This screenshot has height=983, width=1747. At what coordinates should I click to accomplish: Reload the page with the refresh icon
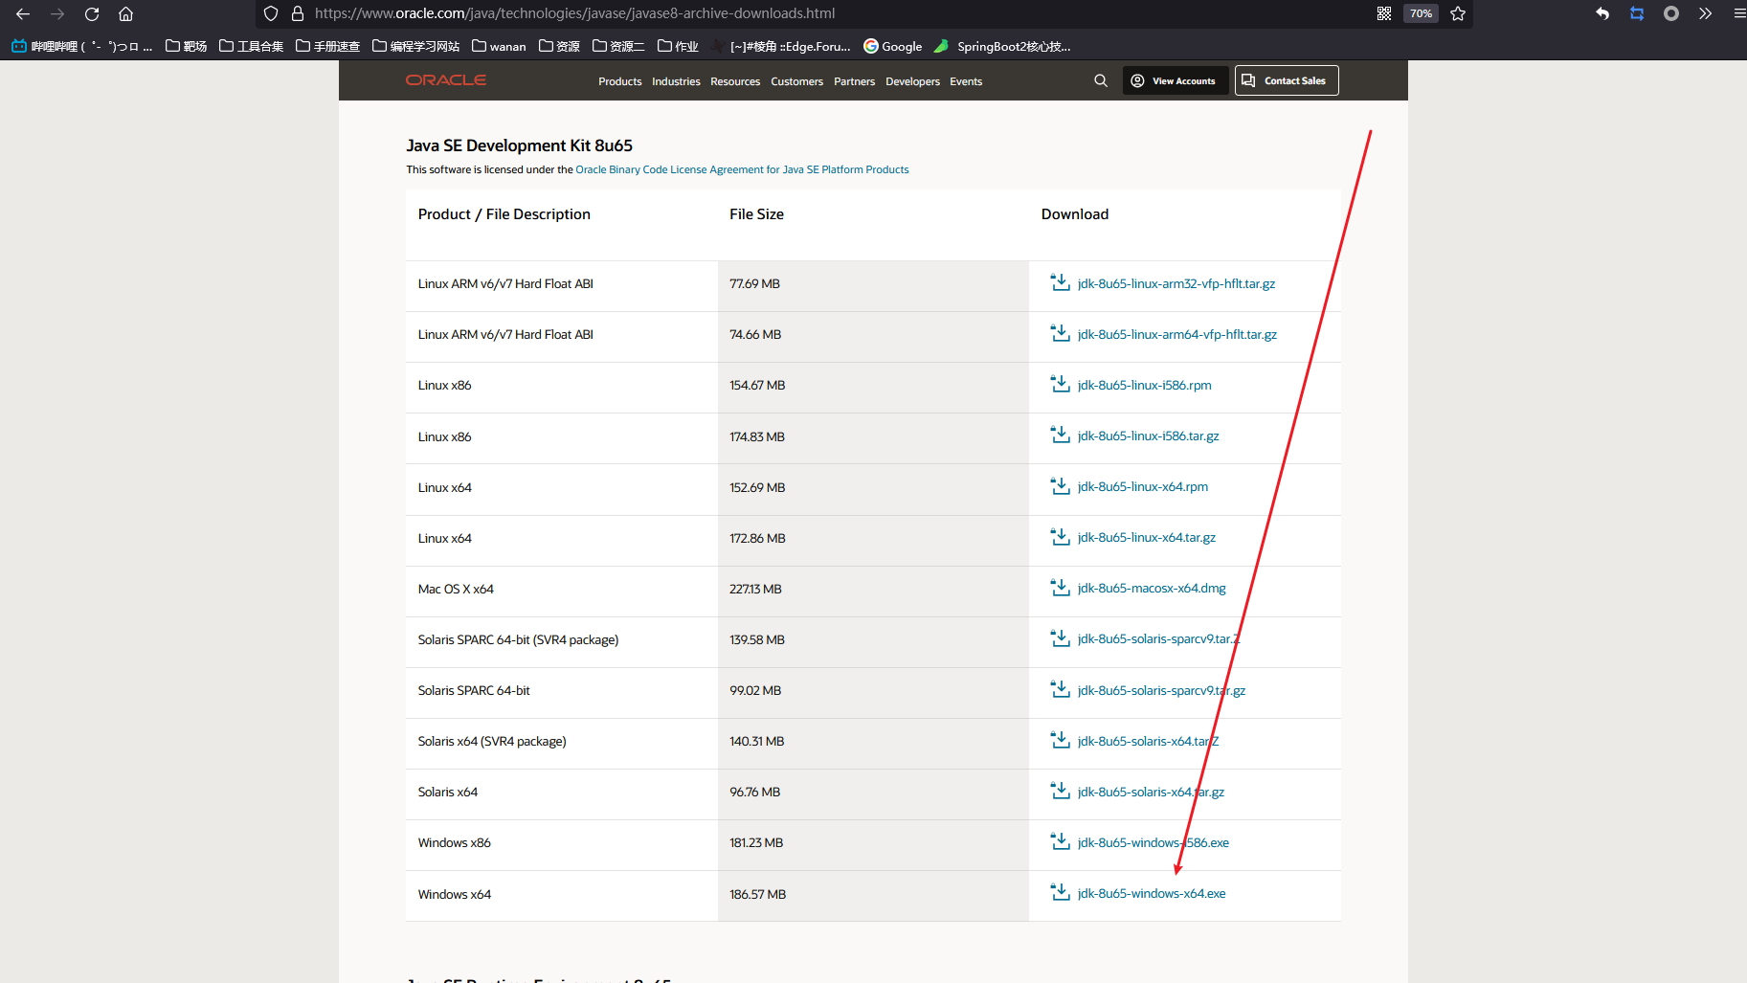tap(92, 13)
